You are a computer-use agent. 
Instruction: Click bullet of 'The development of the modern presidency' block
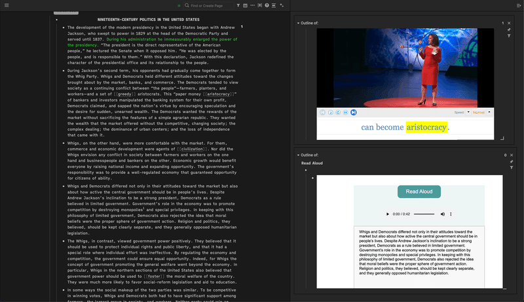[64, 27]
